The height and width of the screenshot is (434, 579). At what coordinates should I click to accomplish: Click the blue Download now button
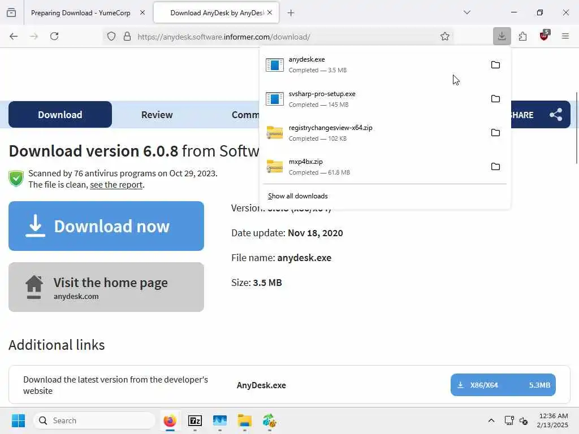[106, 226]
